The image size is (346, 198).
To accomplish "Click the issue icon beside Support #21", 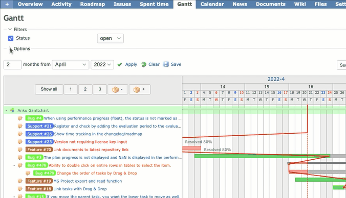I will coord(20,126).
